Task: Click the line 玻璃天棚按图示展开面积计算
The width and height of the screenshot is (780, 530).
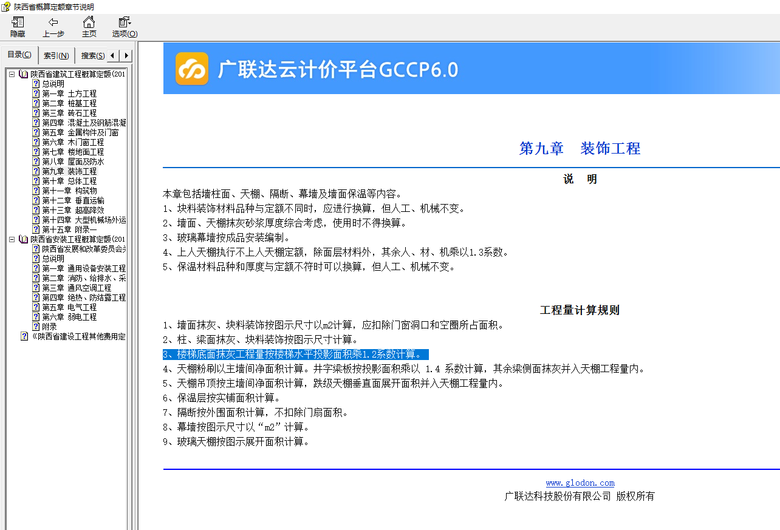Action: (237, 441)
